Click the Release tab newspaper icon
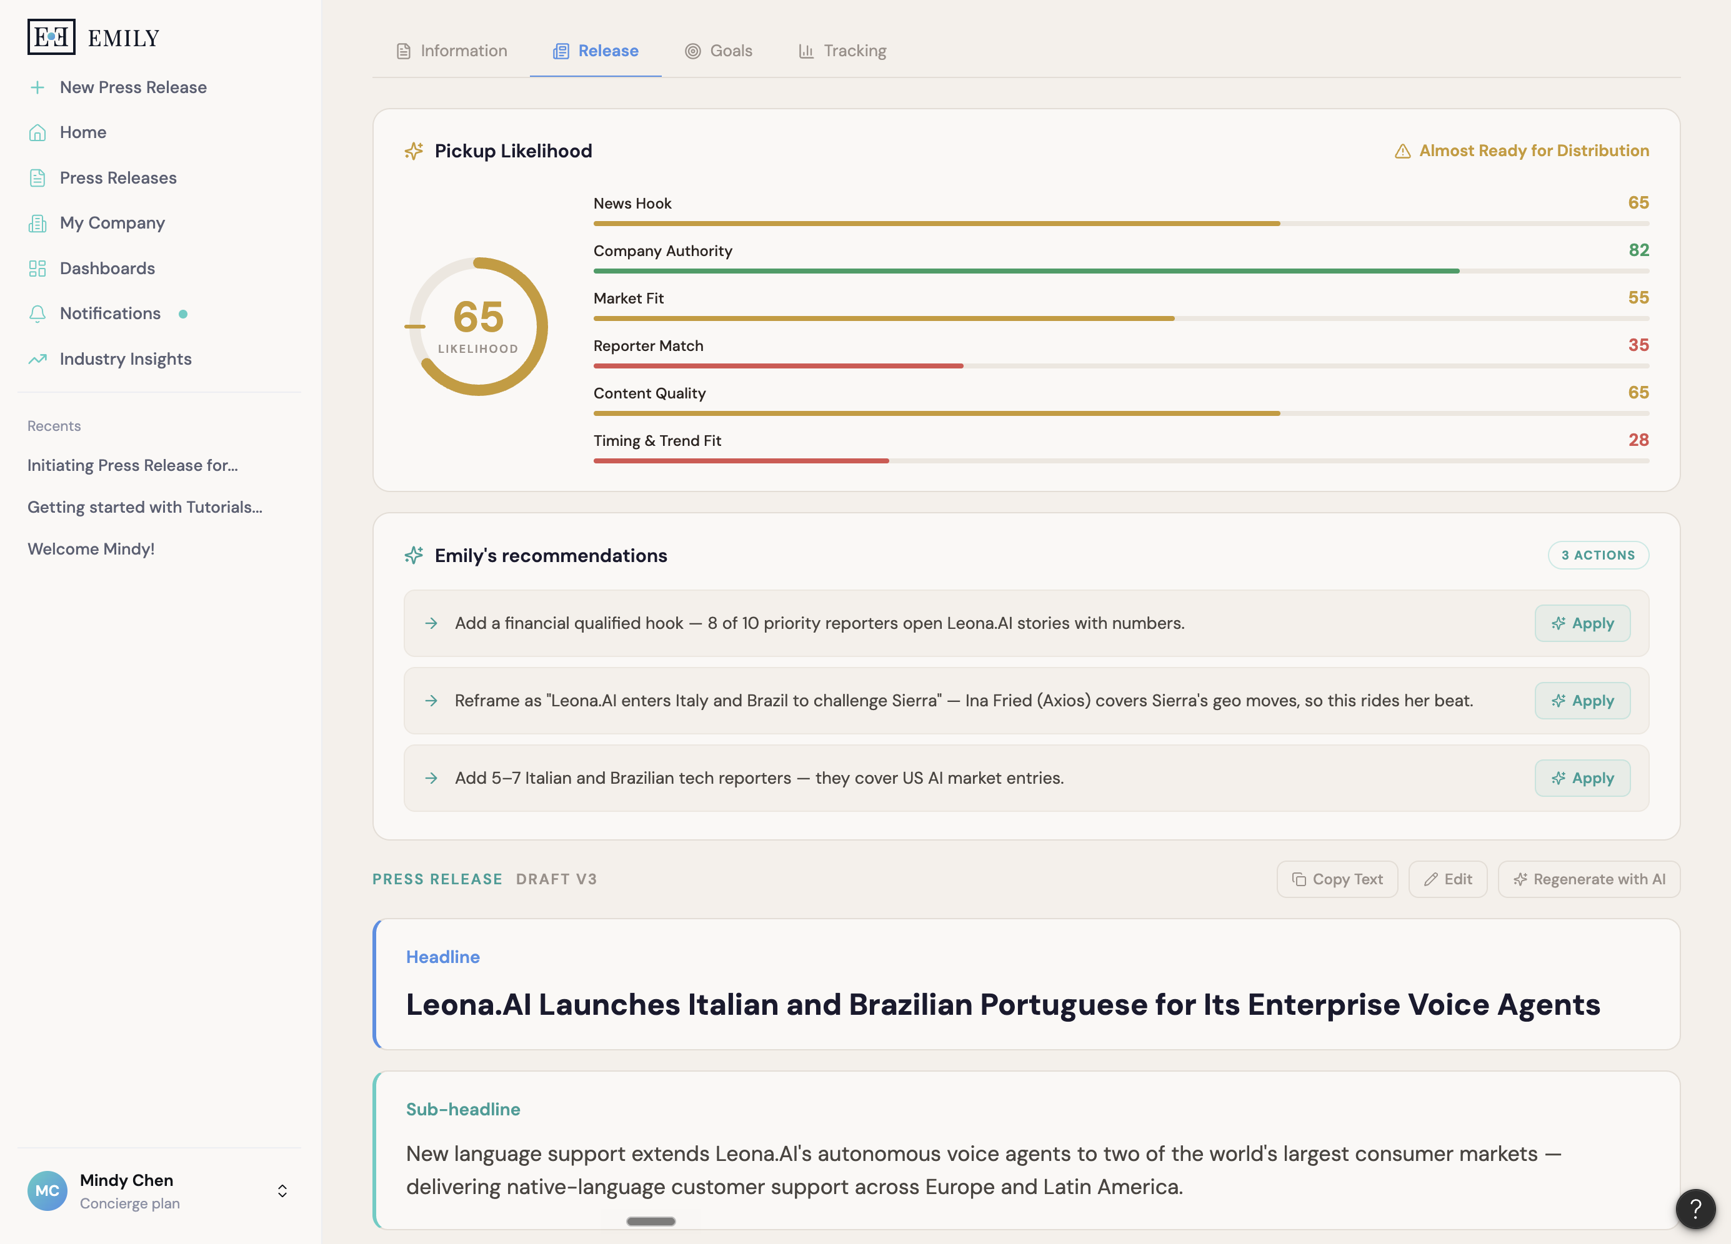This screenshot has height=1244, width=1731. 561,51
